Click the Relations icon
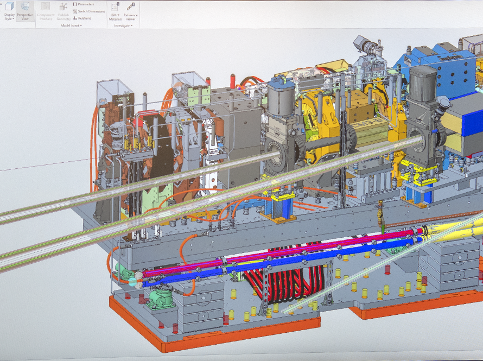 [75, 17]
